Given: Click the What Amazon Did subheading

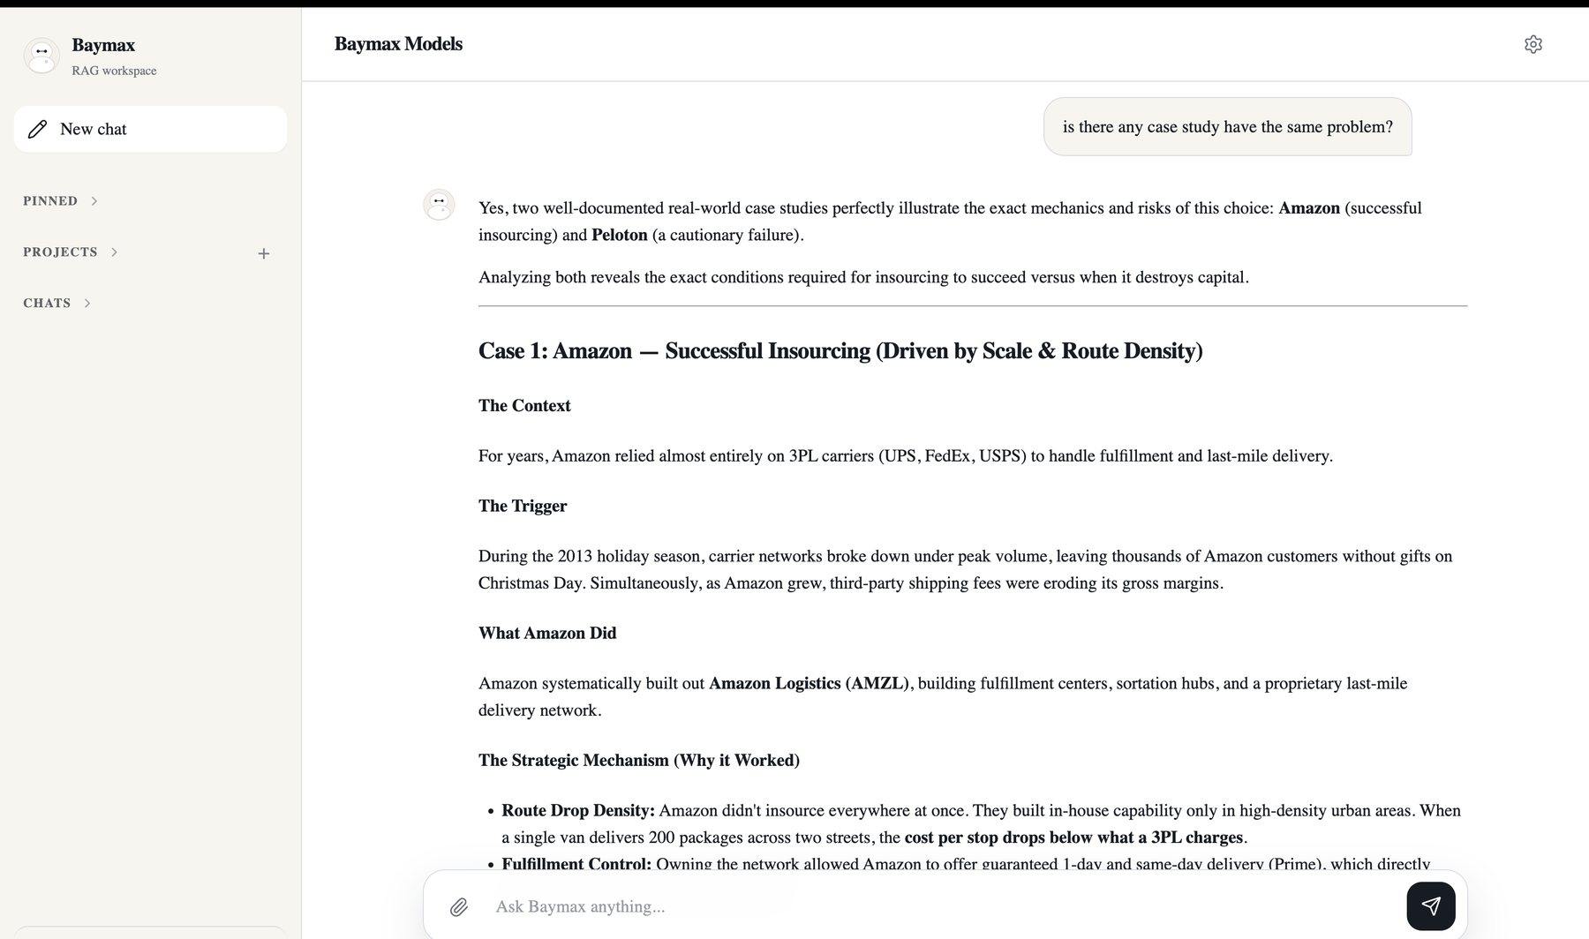Looking at the screenshot, I should 547,634.
